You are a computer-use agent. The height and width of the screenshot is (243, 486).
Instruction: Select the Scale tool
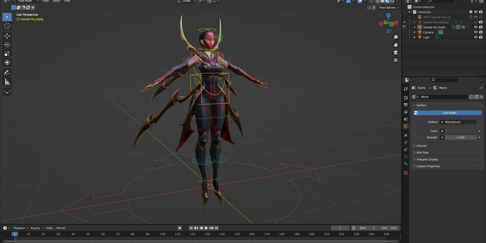pyautogui.click(x=7, y=54)
